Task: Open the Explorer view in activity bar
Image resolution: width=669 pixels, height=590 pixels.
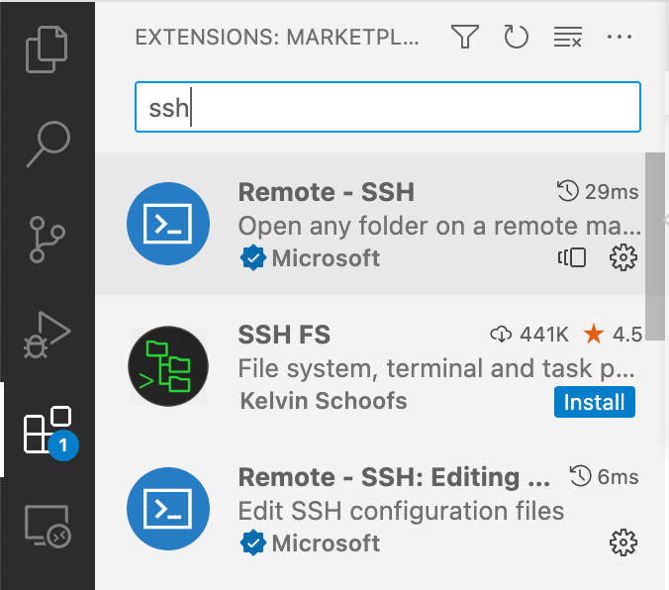Action: 47,49
